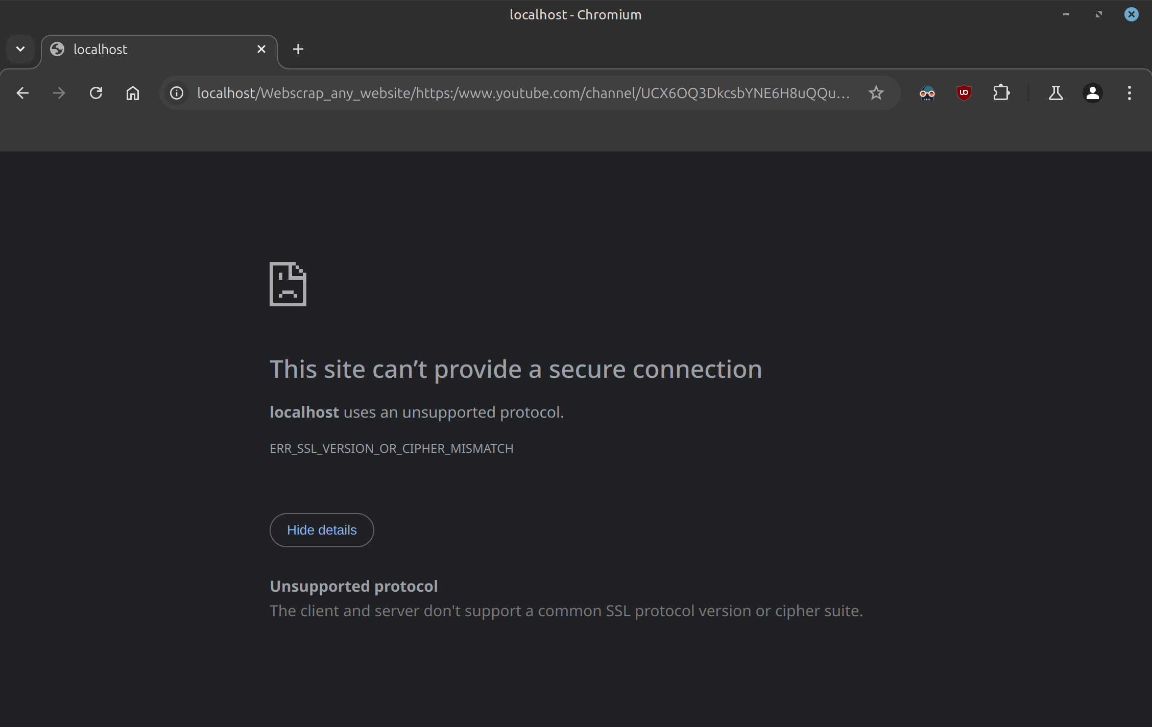Close the localhost tab

(x=261, y=49)
